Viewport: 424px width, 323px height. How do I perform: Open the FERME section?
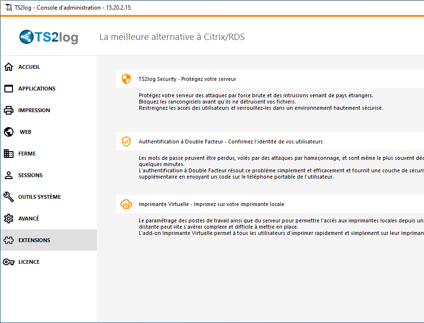[x=49, y=154]
